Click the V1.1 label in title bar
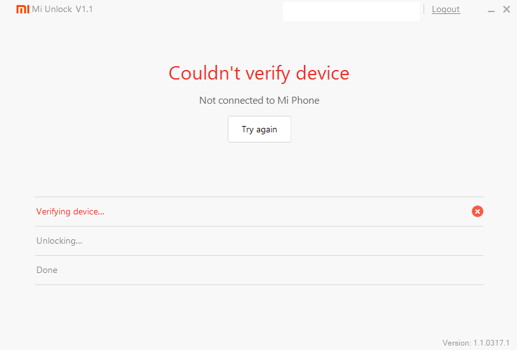Screen dimensions: 517x350 [84, 10]
